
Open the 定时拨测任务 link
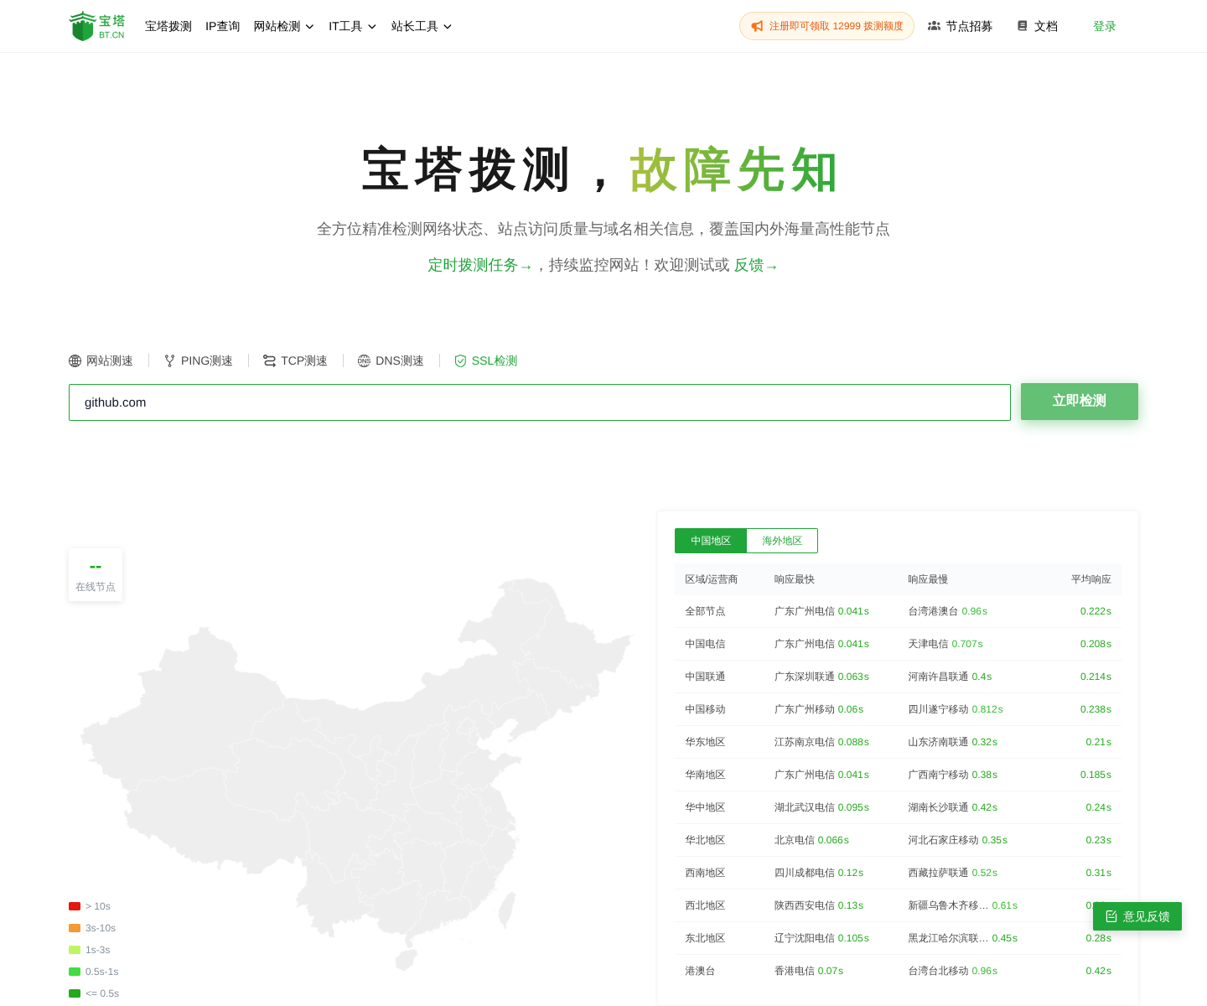tap(479, 265)
